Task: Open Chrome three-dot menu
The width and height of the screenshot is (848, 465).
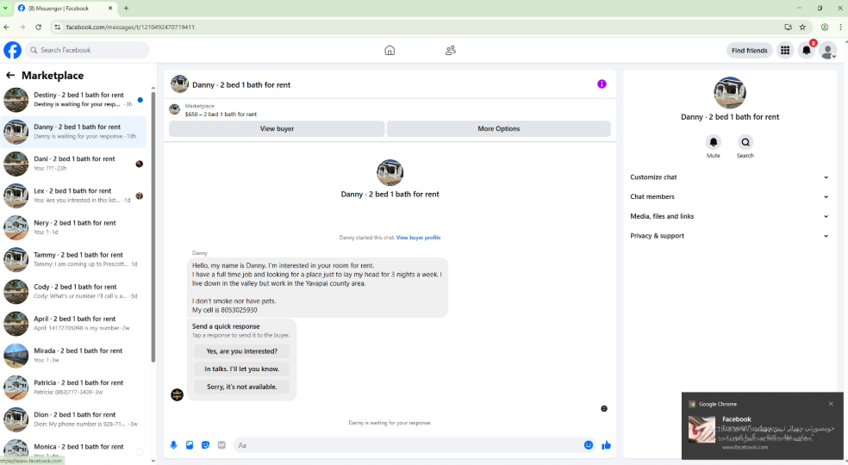Action: pyautogui.click(x=840, y=27)
